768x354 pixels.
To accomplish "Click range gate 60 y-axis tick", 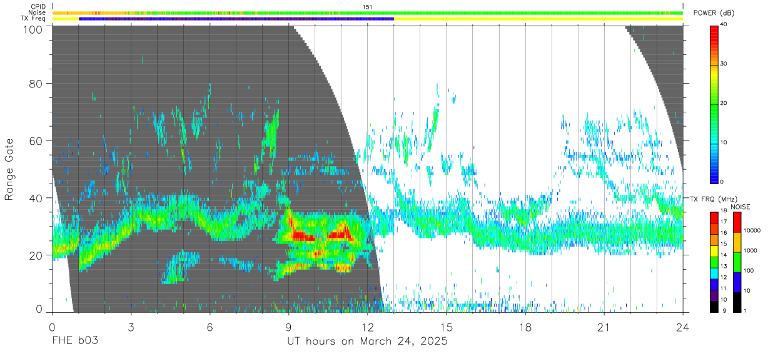I will click(x=36, y=140).
